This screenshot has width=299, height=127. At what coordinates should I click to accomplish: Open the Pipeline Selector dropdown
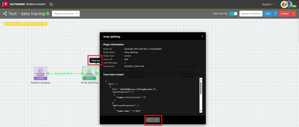pyautogui.click(x=66, y=14)
